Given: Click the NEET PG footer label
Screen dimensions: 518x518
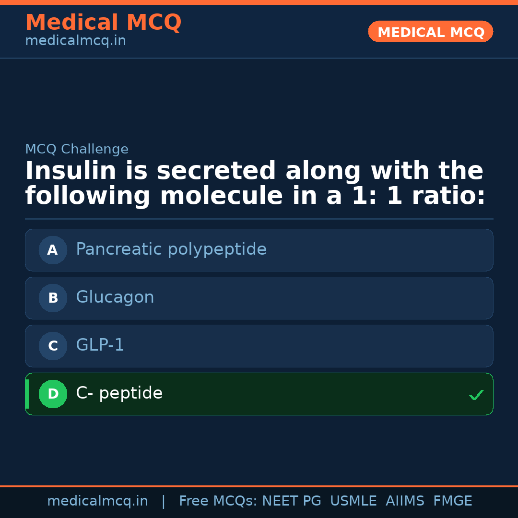Looking at the screenshot, I should [292, 501].
